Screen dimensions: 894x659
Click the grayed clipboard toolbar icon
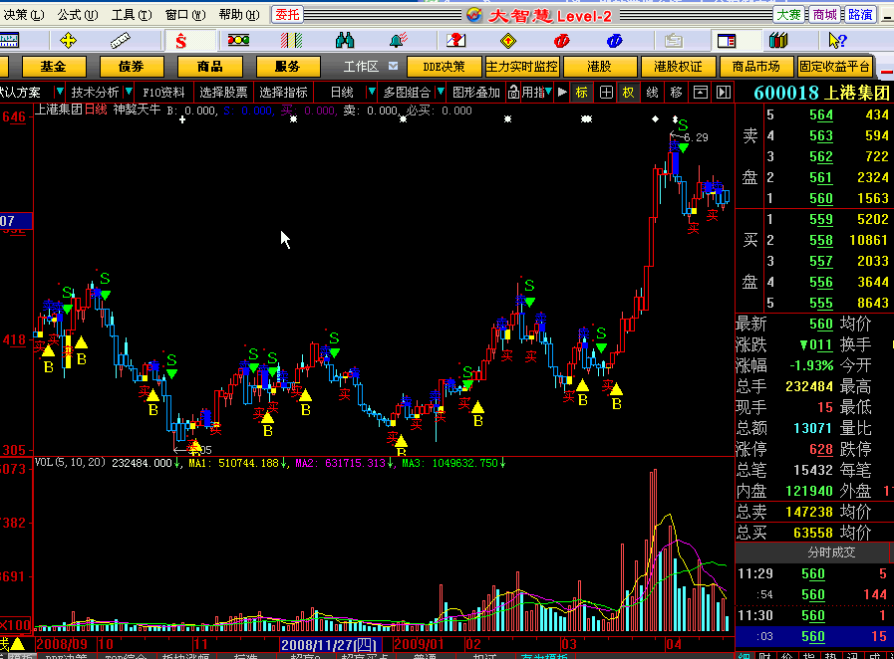click(674, 41)
